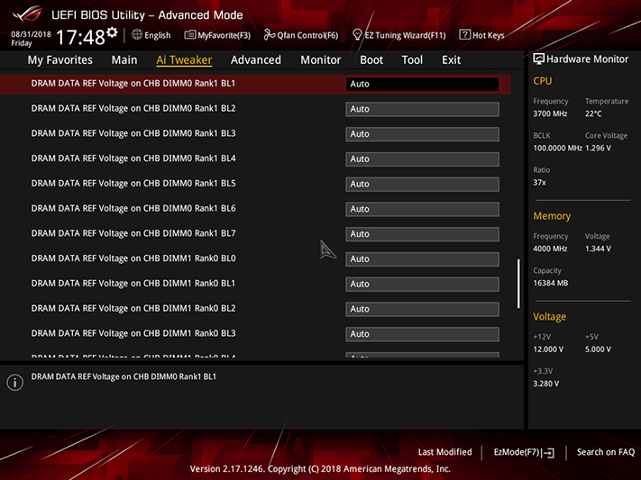Switch to the Main tab
Viewport: 641px width, 480px height.
[x=124, y=60]
